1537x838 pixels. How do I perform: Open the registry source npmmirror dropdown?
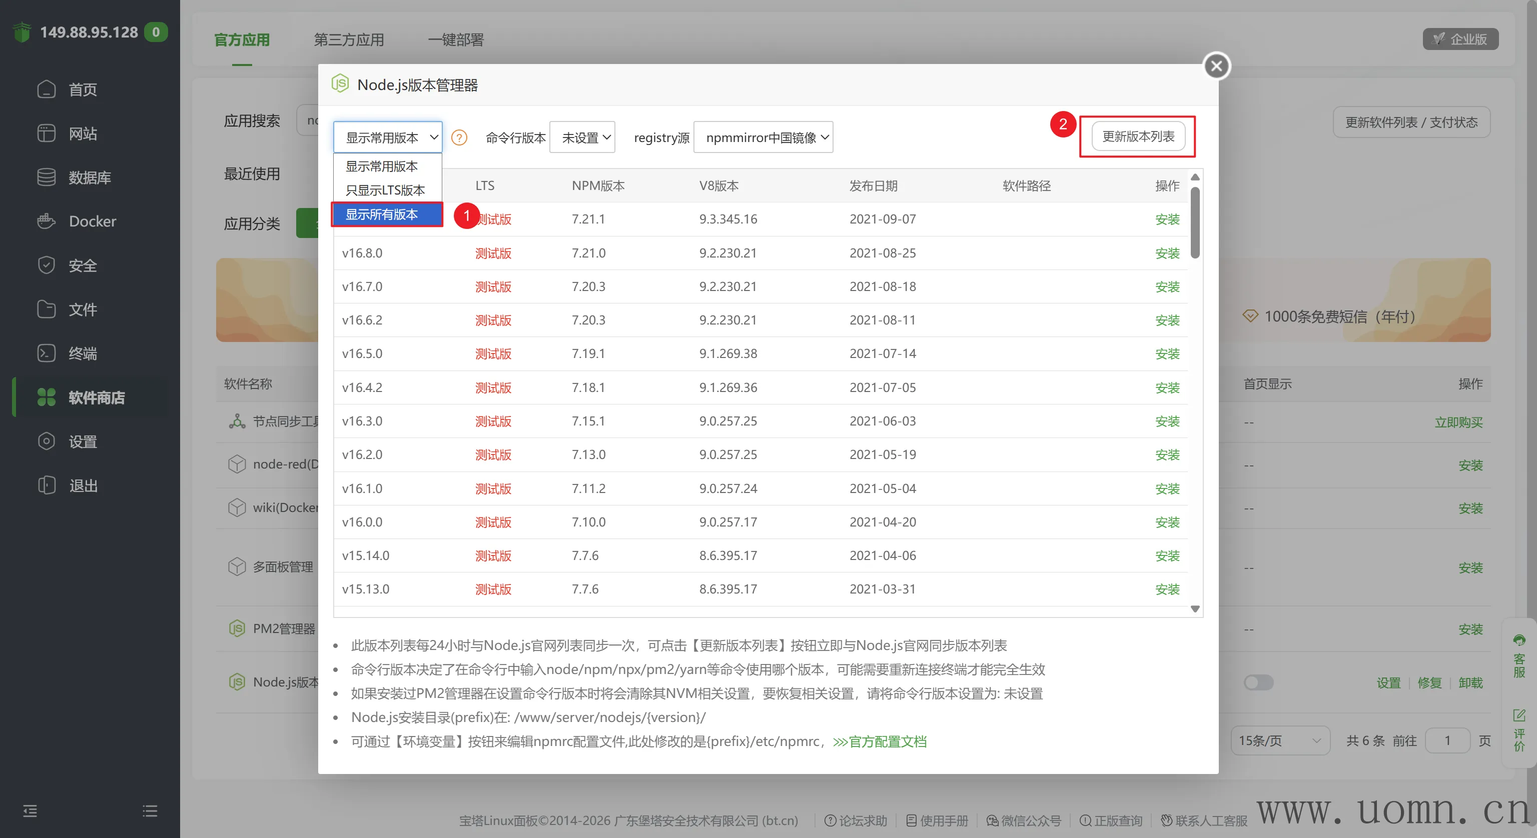pos(763,138)
